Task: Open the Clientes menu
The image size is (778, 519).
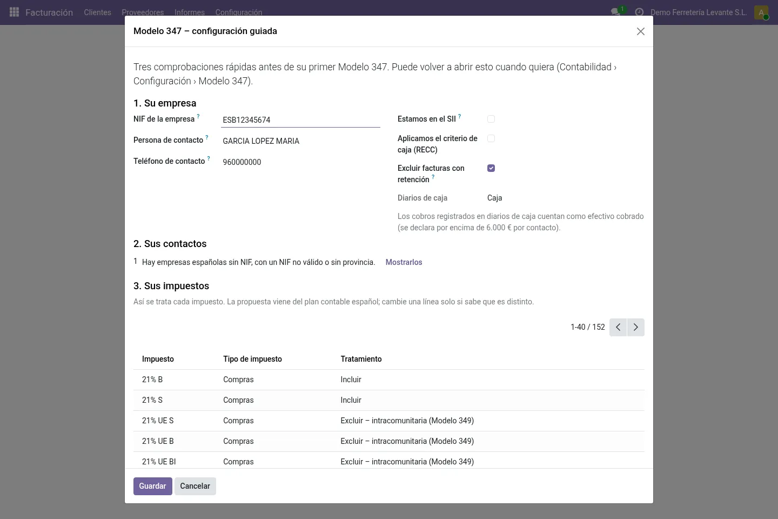Action: coord(97,12)
